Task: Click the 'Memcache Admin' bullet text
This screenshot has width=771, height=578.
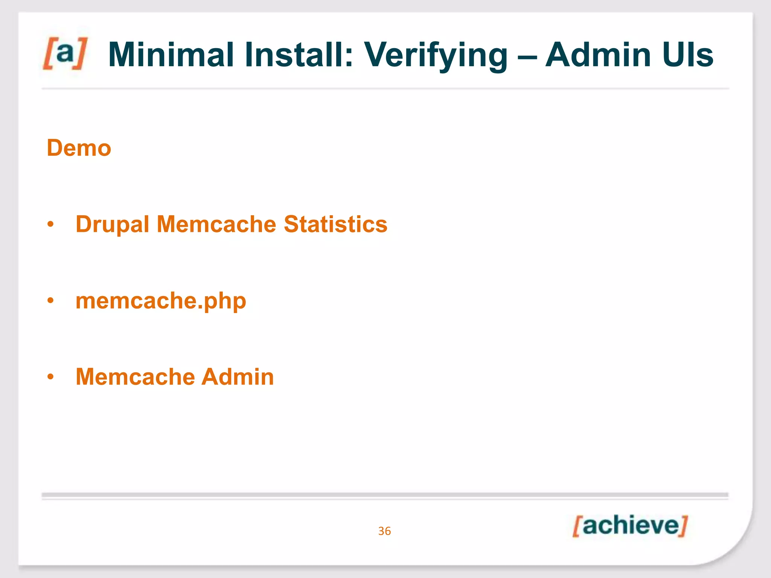Action: pos(175,377)
